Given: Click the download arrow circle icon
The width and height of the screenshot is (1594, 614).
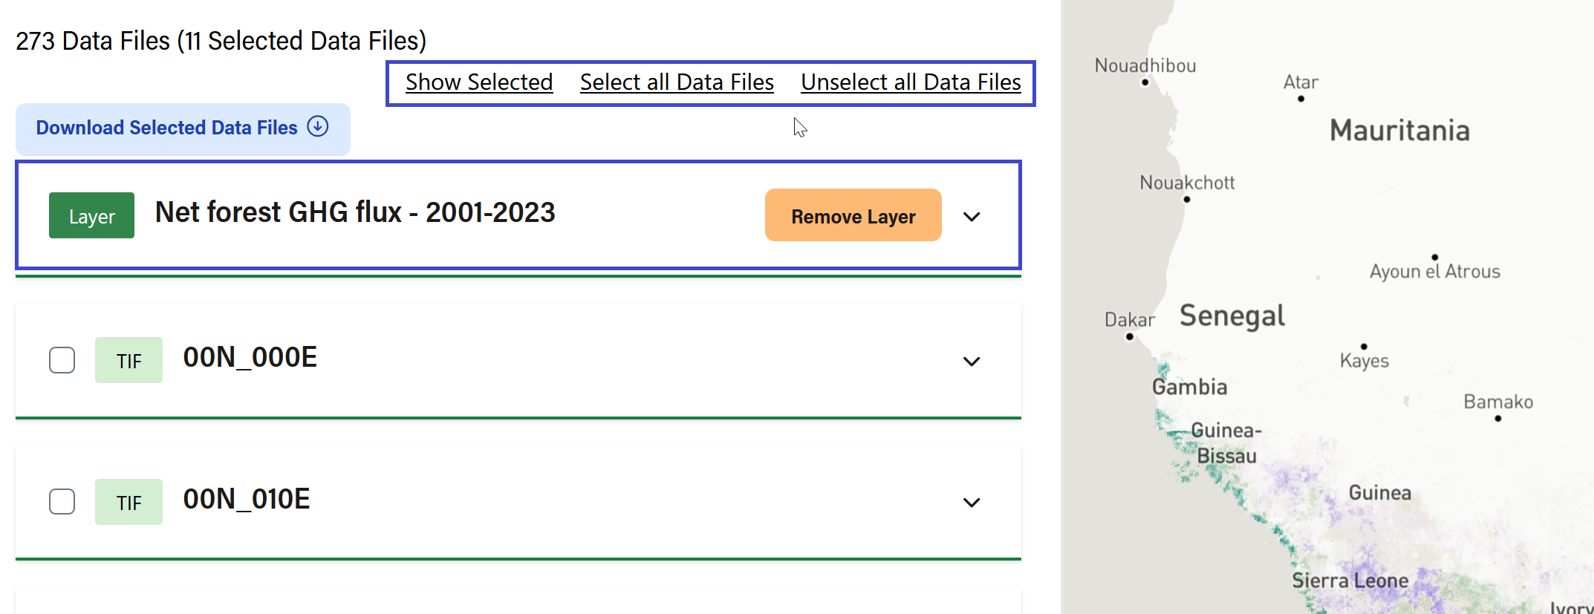Looking at the screenshot, I should [318, 127].
